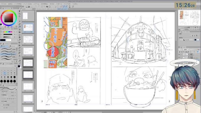Click the Scale/Rotate transform icon in command bar

point(49,6)
